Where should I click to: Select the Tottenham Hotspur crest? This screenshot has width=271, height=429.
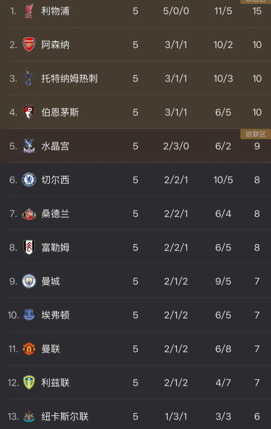click(29, 78)
